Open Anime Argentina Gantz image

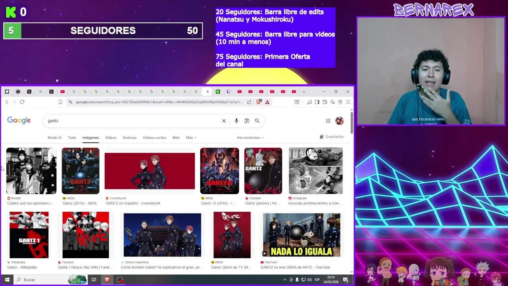(162, 235)
